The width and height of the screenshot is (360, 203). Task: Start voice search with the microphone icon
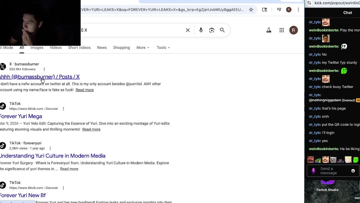pos(201,30)
